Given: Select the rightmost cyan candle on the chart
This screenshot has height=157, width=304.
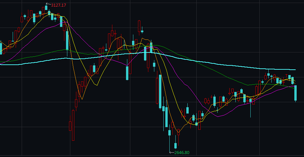Looking at the screenshot, I should pos(295,93).
